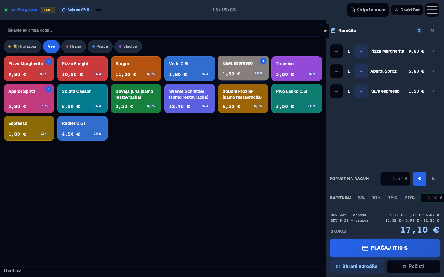Switch discount type to euro

tap(420, 179)
